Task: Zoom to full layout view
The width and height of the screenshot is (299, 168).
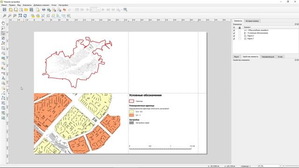Action: [20, 16]
